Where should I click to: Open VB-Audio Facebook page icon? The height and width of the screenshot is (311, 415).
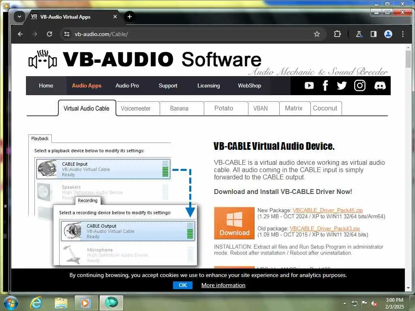[325, 85]
